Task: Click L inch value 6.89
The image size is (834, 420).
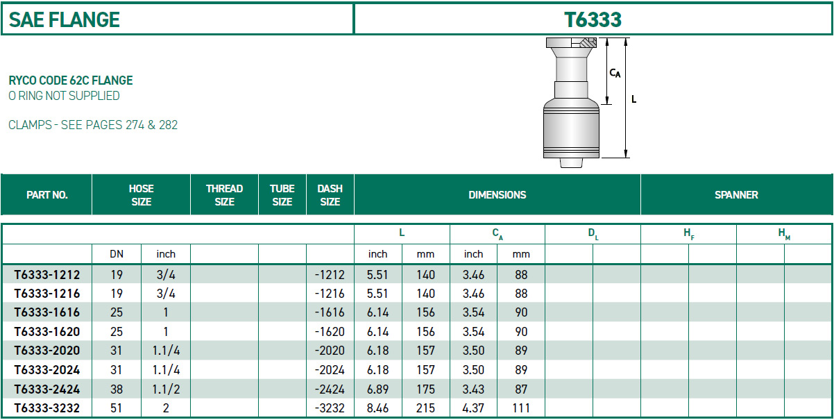Action: (377, 389)
